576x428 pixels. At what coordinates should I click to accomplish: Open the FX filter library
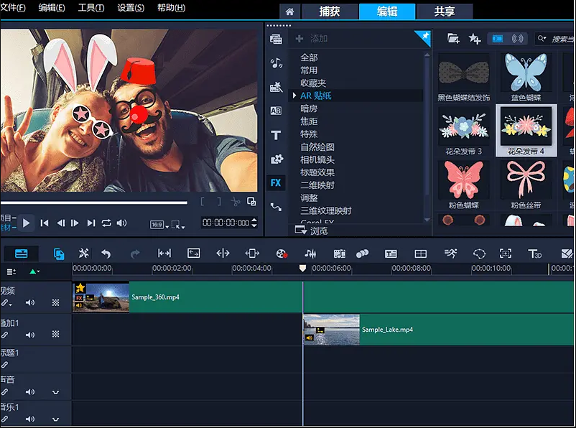(276, 183)
